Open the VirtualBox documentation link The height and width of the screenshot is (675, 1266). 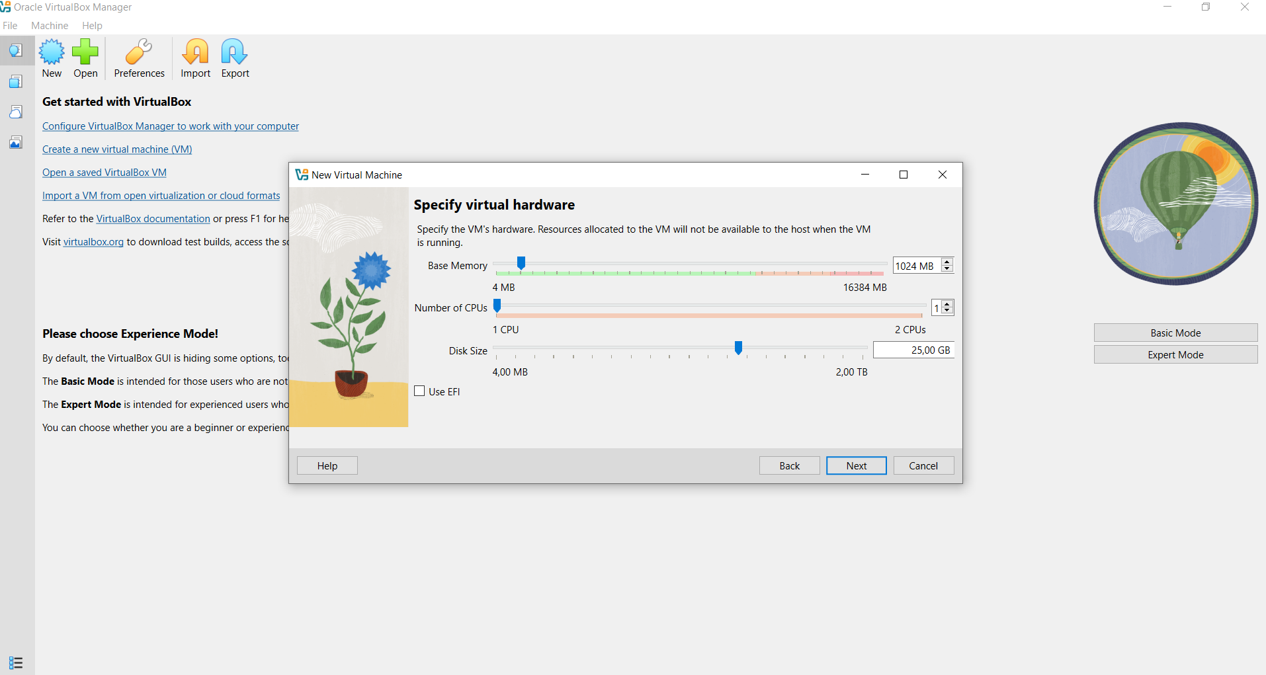[153, 219]
